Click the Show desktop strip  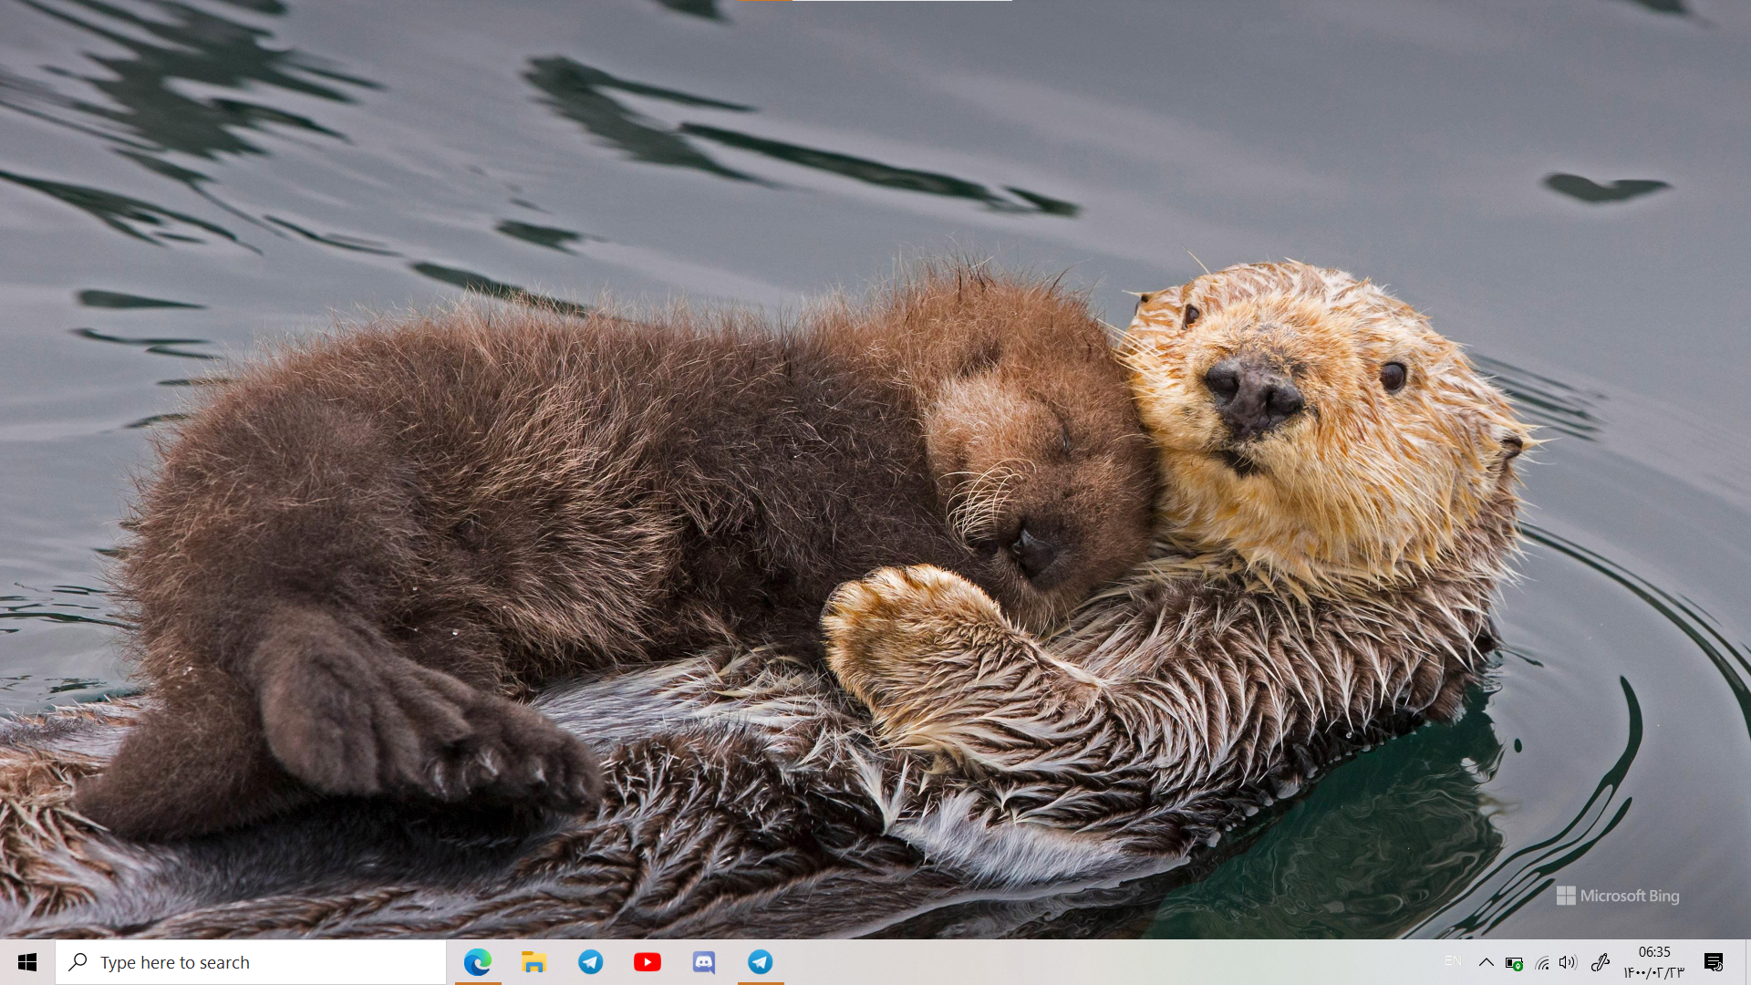coord(1747,962)
